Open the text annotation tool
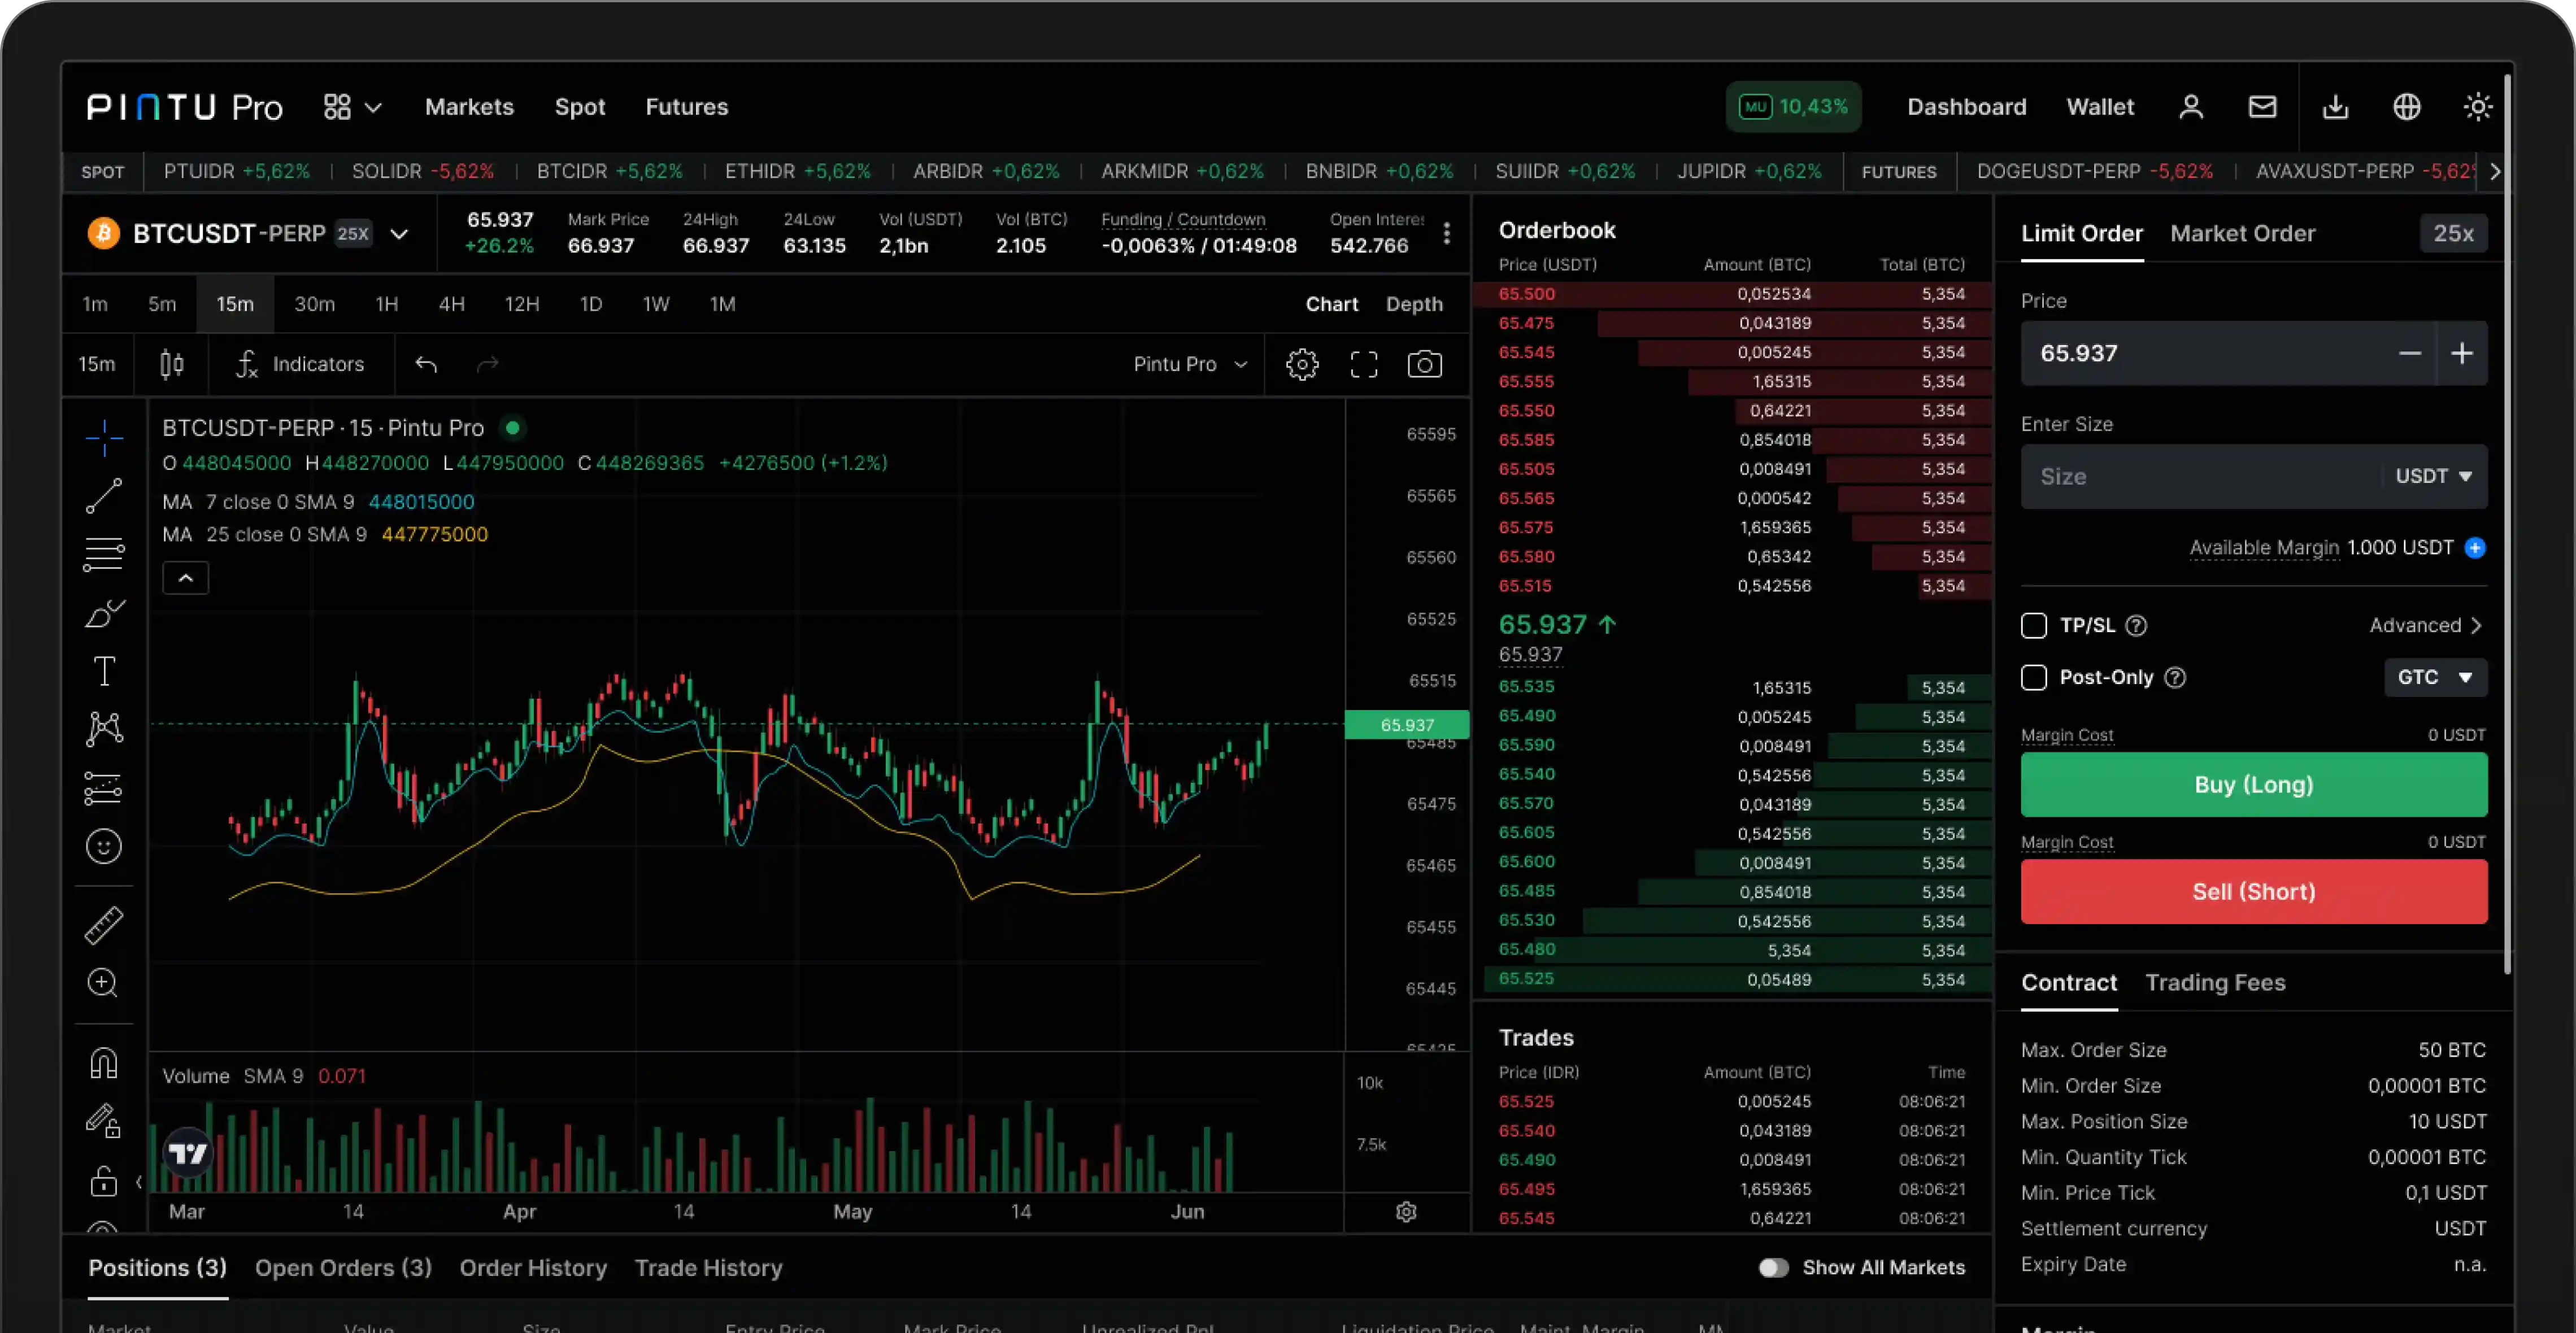Screen dimensions: 2576x1333 104,670
